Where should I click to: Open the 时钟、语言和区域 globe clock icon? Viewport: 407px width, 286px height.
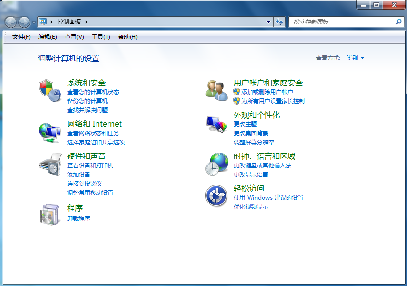[217, 164]
